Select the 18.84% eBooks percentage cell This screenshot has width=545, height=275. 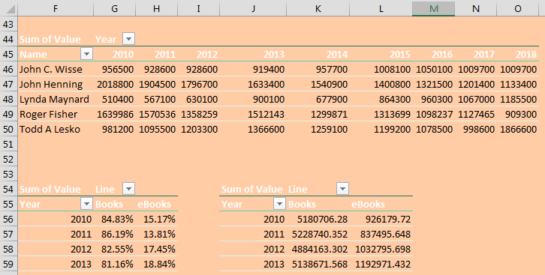coord(156,264)
